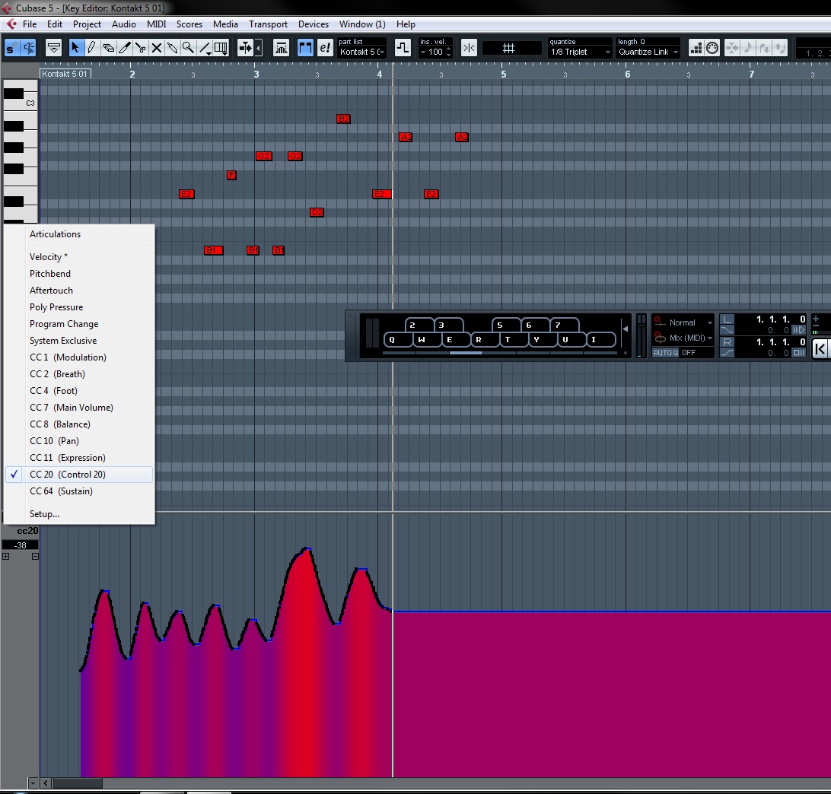Click the Record NoteOff Velocity icon
831x794 pixels.
780,48
